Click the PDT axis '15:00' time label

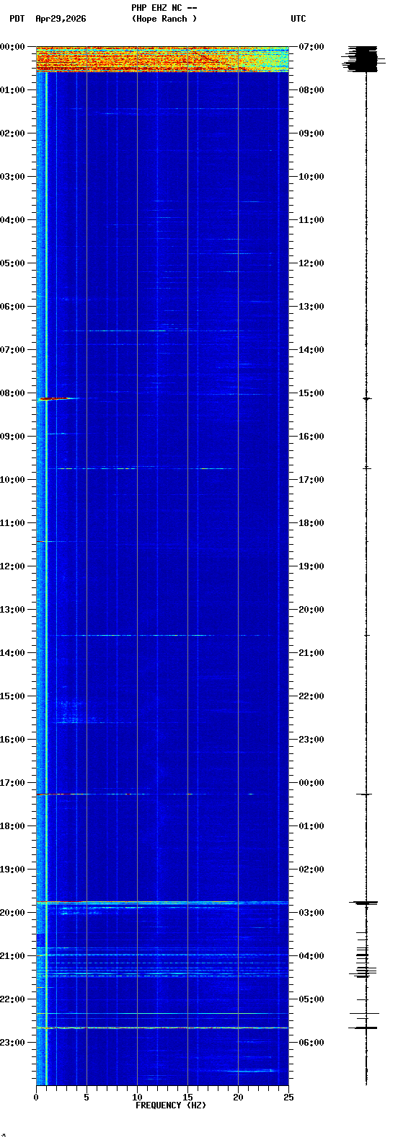pyautogui.click(x=12, y=696)
